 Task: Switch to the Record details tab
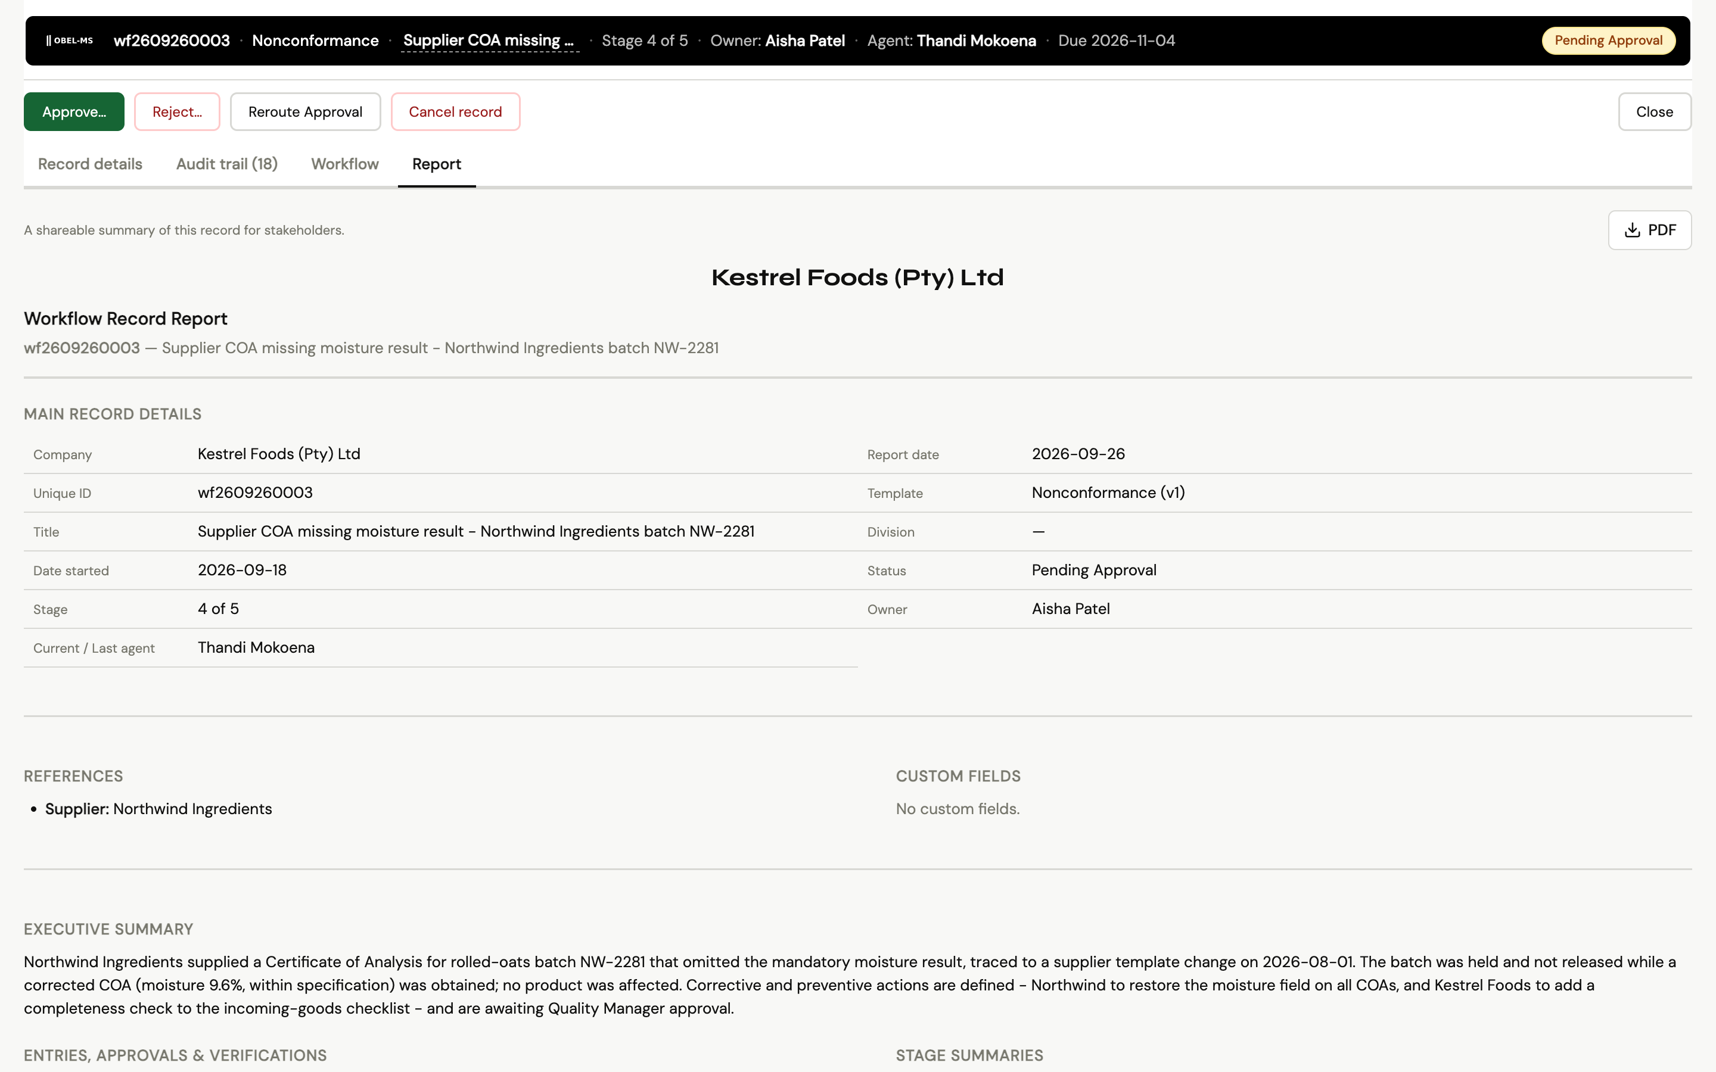click(x=90, y=164)
